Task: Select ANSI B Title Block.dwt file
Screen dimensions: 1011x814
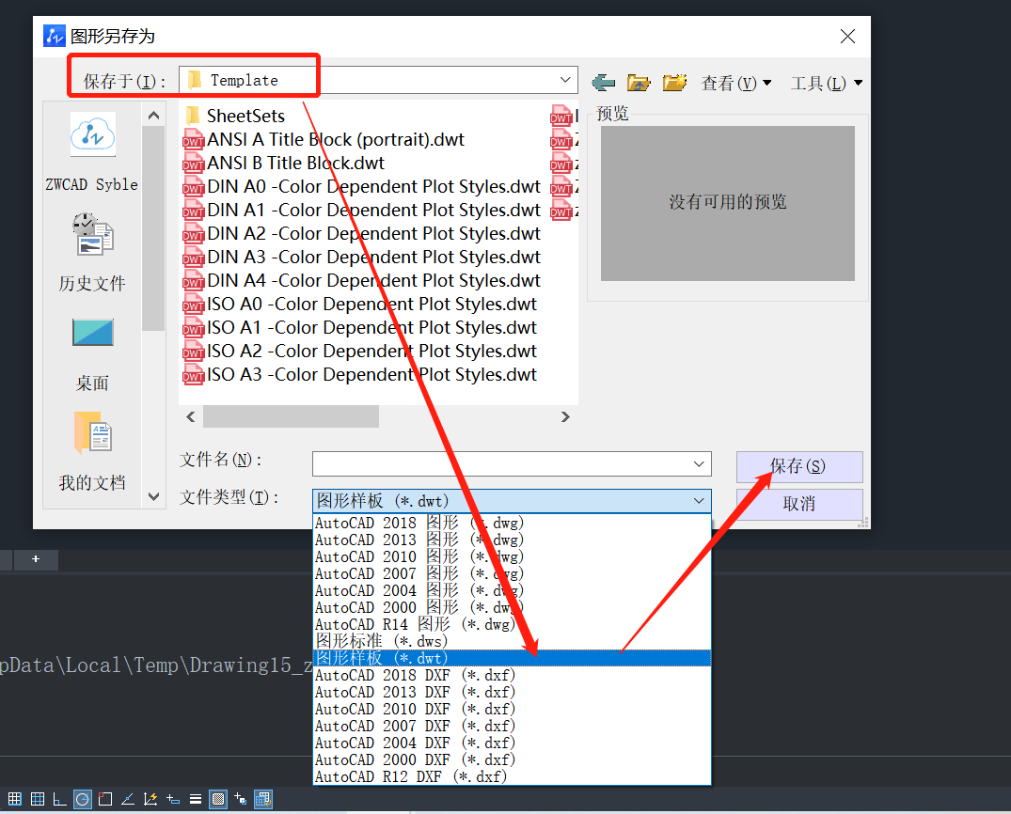Action: pos(284,163)
